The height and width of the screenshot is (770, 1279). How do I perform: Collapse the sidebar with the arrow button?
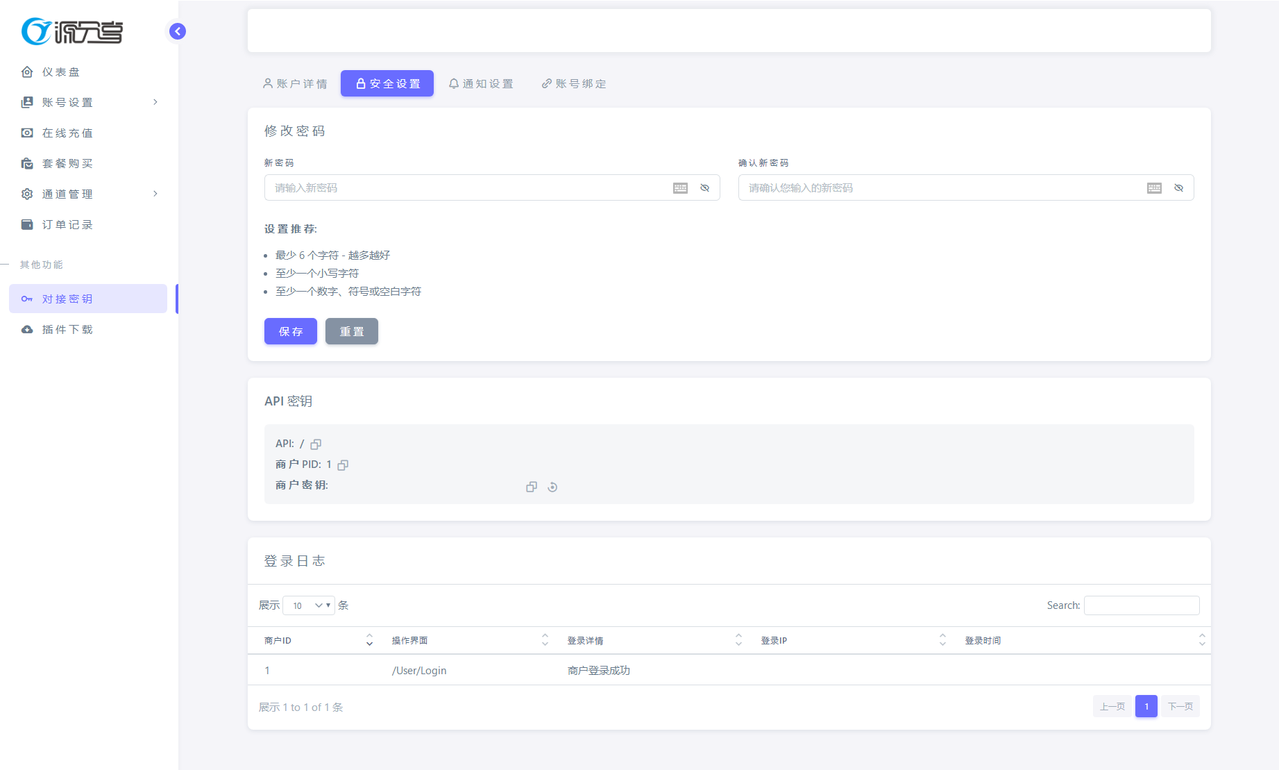point(178,31)
